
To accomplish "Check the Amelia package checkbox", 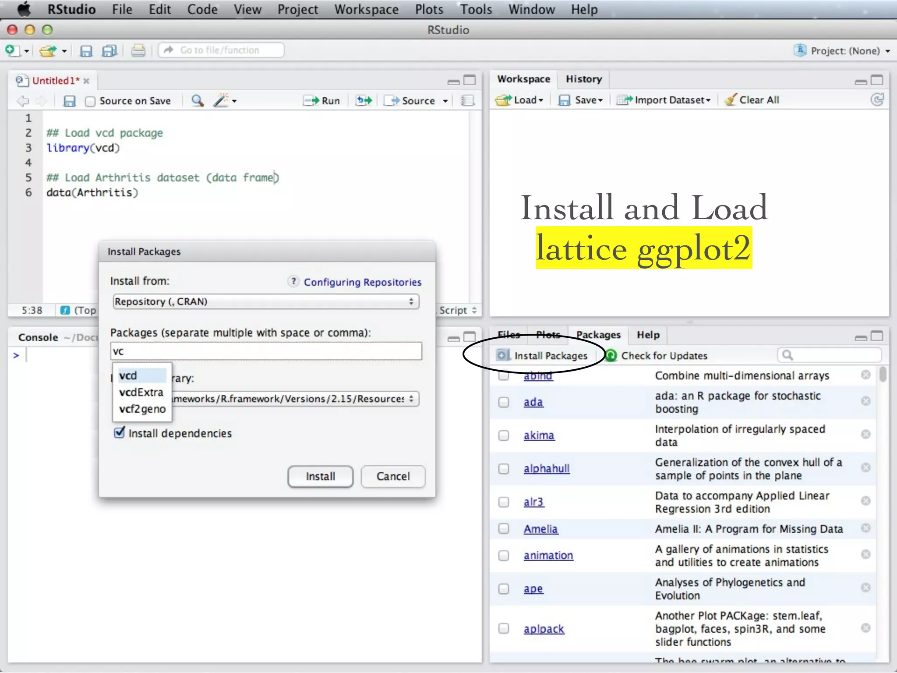I will 504,529.
